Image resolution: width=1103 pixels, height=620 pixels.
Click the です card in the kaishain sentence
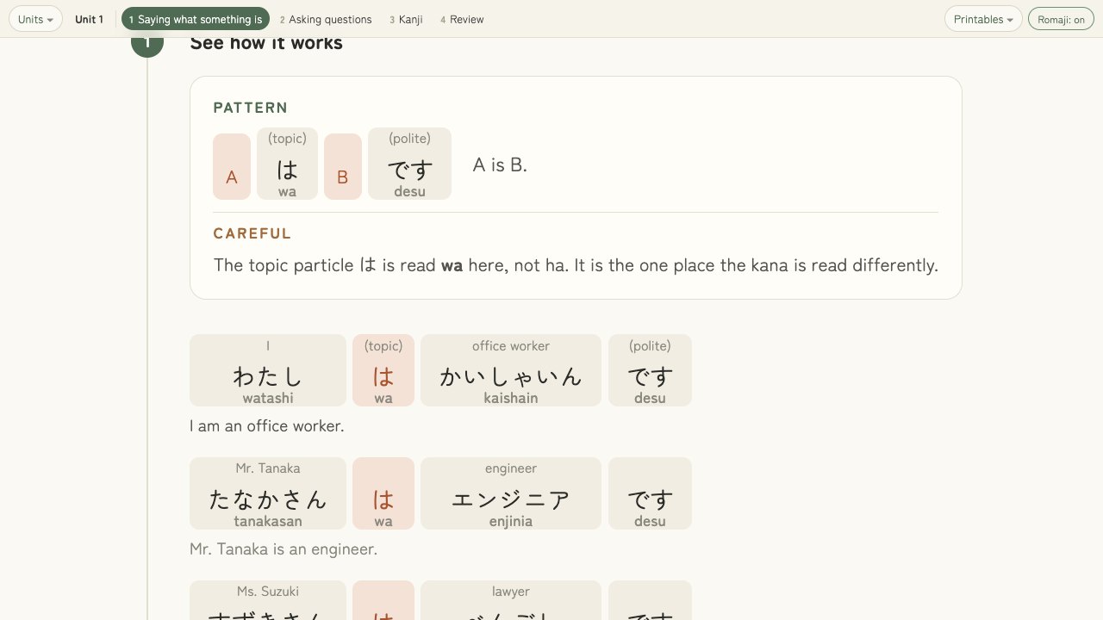coord(650,370)
